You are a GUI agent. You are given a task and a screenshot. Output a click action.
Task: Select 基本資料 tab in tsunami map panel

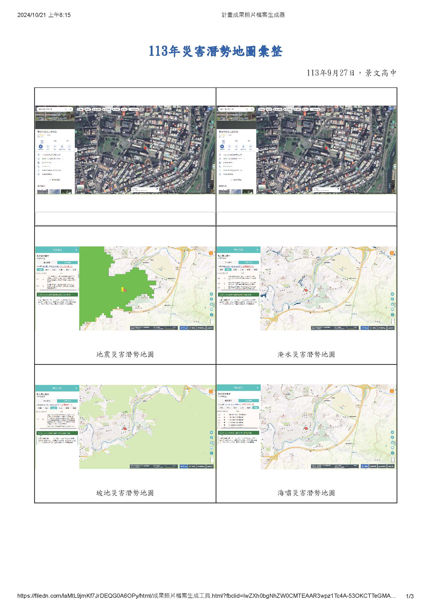click(x=228, y=401)
